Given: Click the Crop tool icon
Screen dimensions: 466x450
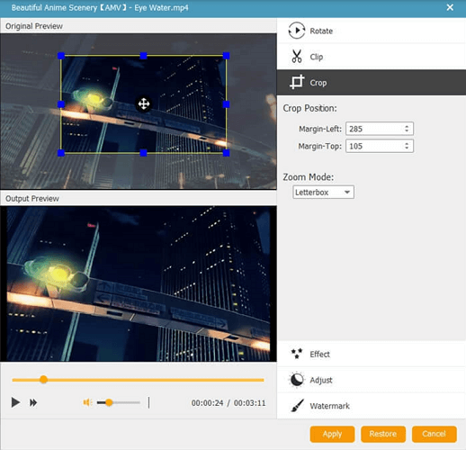Looking at the screenshot, I should click(x=297, y=82).
